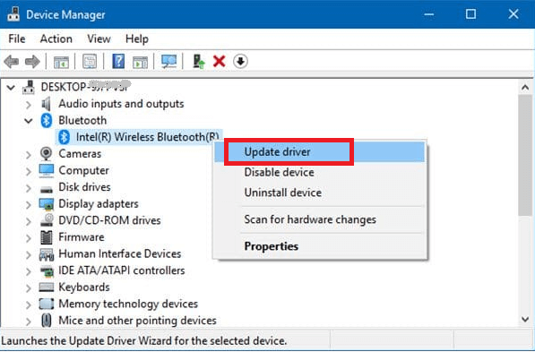Screen dimensions: 535x352
Task: Click the Memory technology devices icon
Action: point(46,304)
